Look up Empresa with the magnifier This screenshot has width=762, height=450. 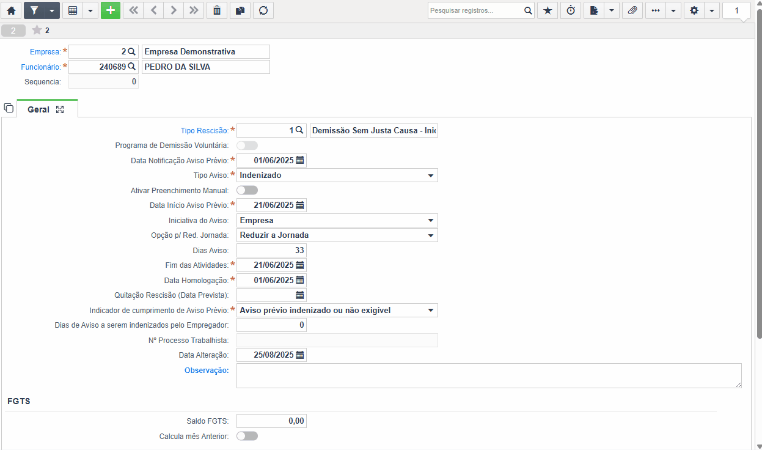click(131, 52)
